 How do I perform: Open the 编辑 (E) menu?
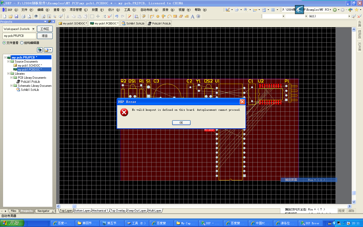tap(43, 10)
